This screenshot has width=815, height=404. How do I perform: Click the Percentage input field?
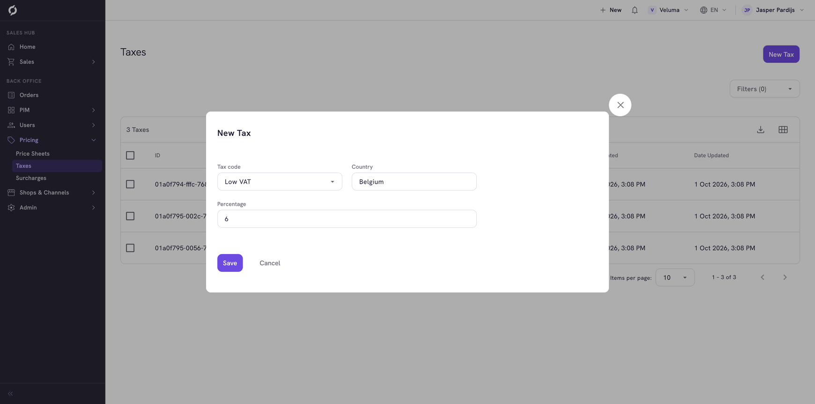click(x=347, y=219)
